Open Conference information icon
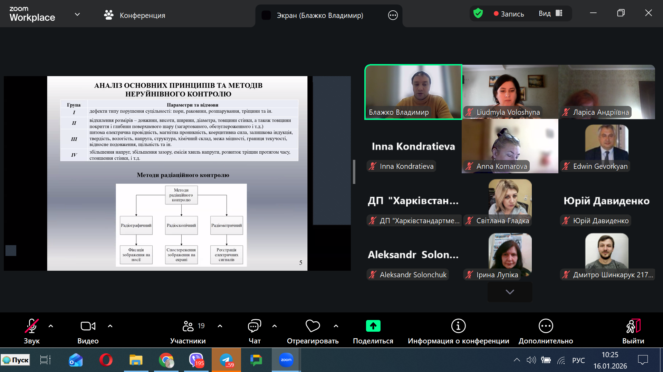This screenshot has height=372, width=663. 458,326
